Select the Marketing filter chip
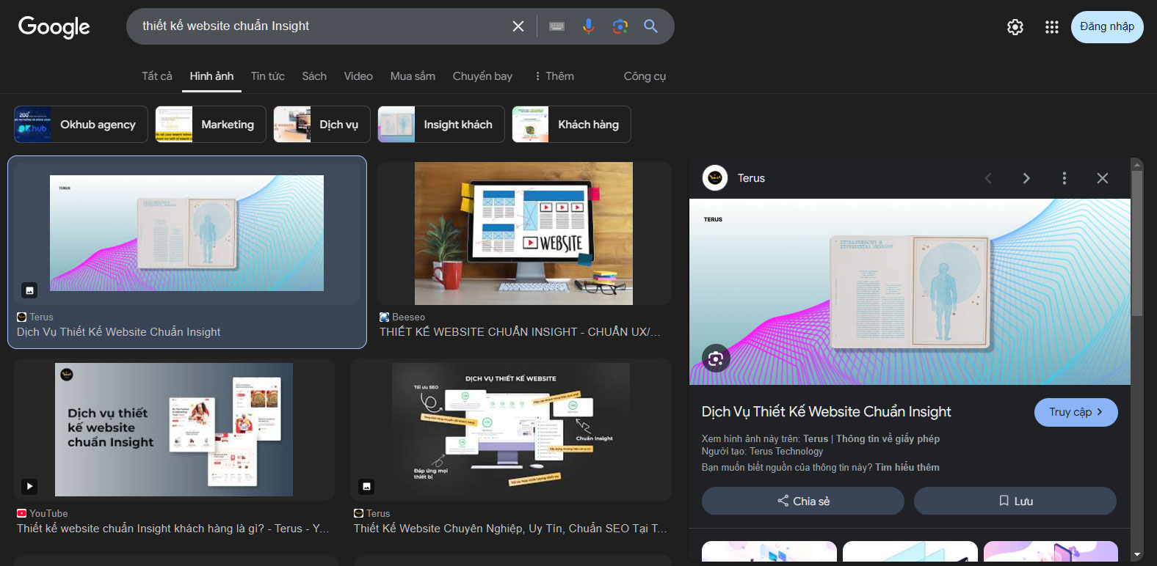This screenshot has height=566, width=1157. (x=211, y=125)
